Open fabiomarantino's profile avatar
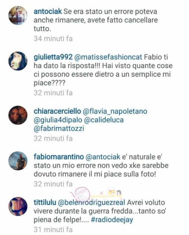 (x=18, y=161)
